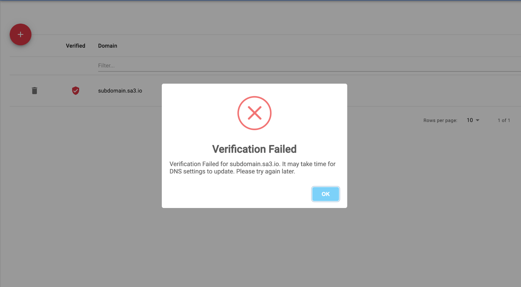Screen dimensions: 521x287
Task: Delete subdomain.sa3.io with the trash icon
Action: [35, 91]
